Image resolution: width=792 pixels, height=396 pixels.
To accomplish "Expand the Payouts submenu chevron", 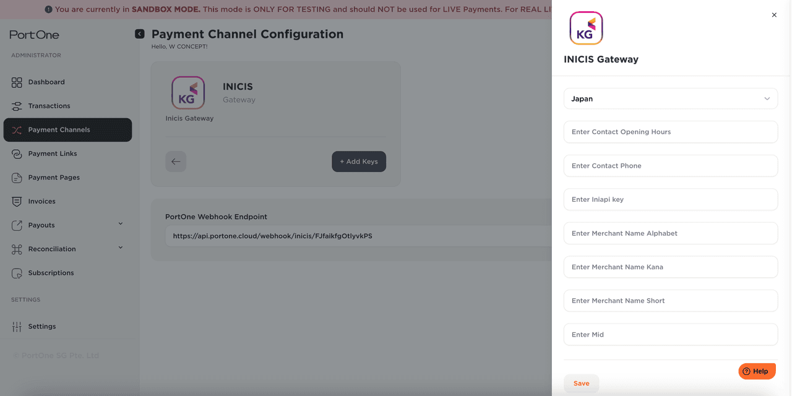I will coord(121,224).
